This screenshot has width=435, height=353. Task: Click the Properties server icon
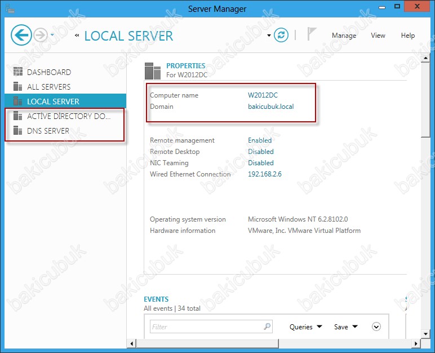point(153,71)
